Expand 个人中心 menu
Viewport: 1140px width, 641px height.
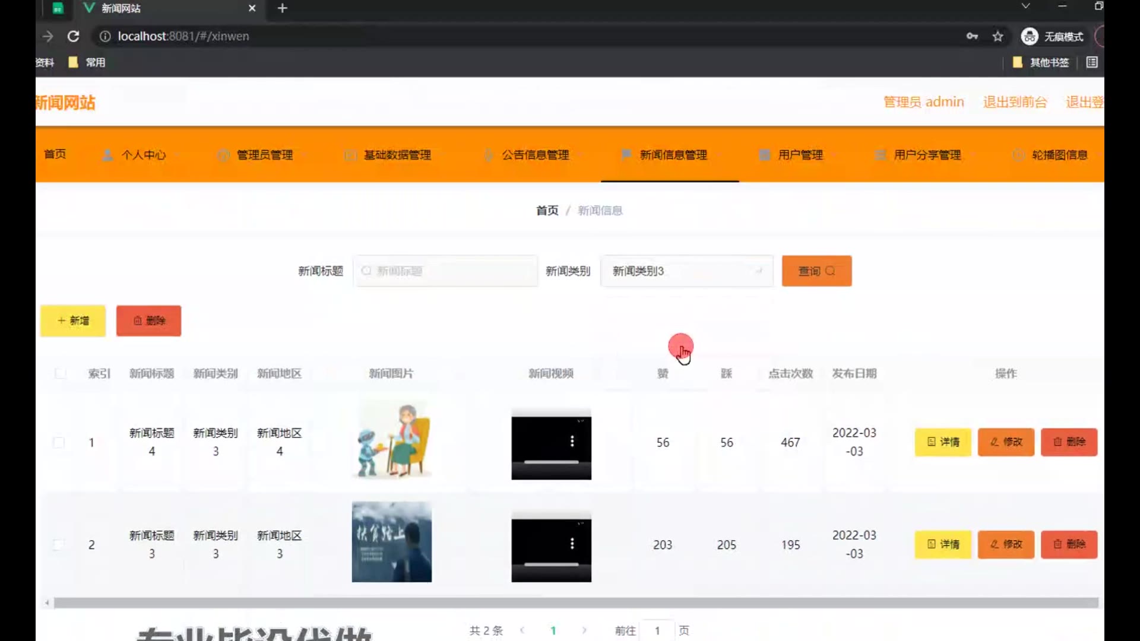click(x=142, y=155)
